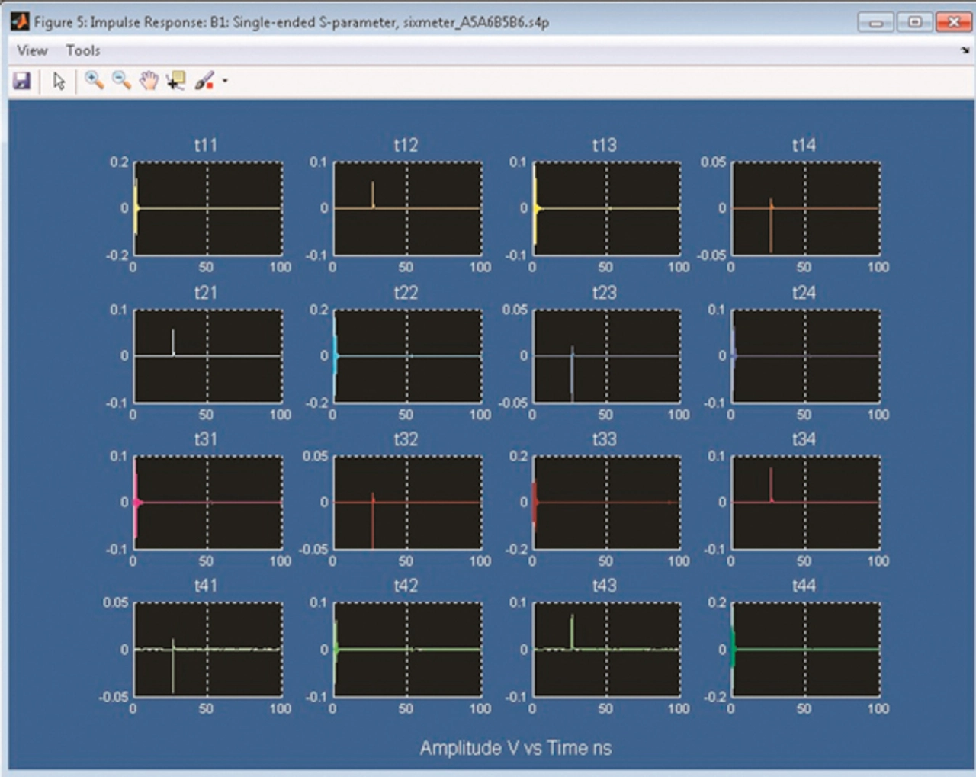
Task: Select the t11 impulse response plot
Action: (208, 208)
